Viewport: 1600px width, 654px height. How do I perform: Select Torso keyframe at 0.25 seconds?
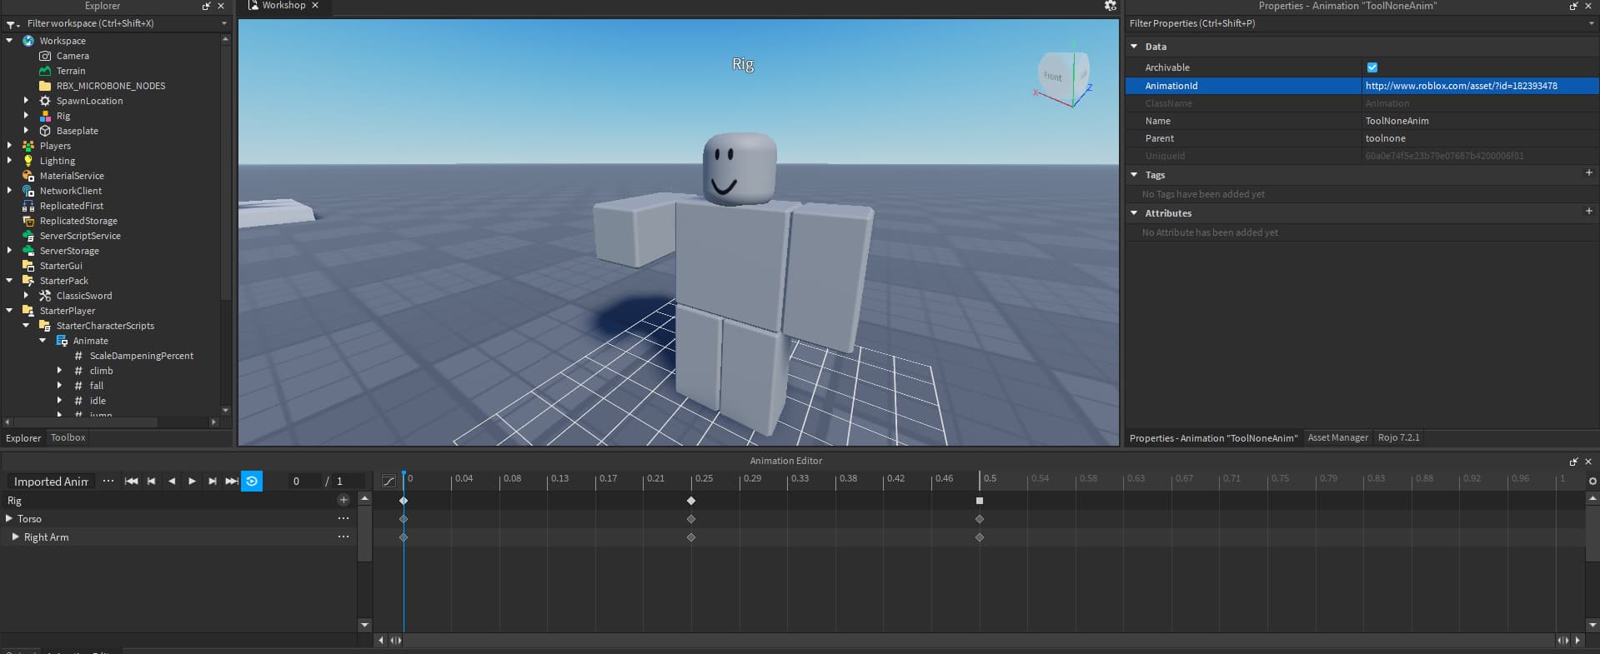point(691,519)
